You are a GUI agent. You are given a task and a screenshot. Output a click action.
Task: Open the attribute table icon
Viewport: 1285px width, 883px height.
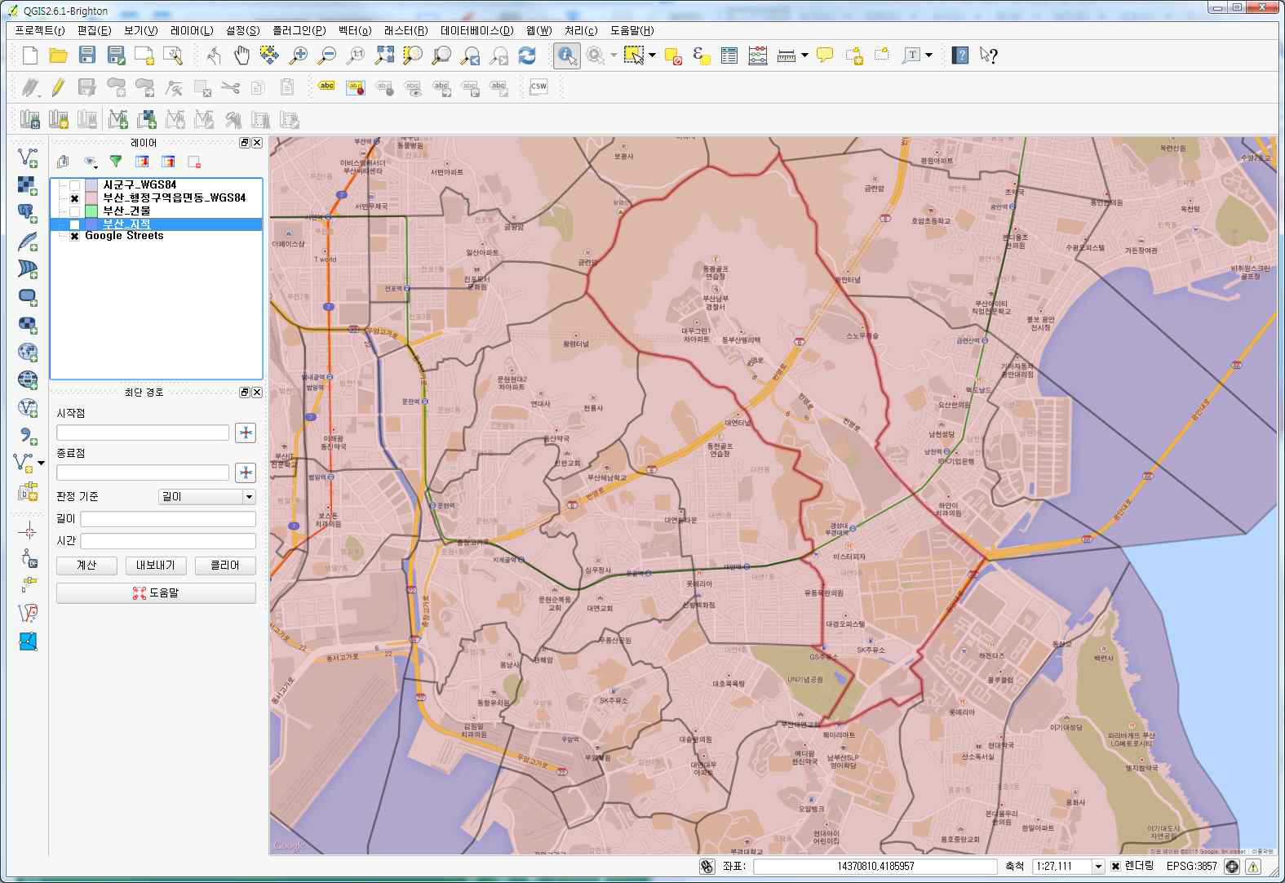pos(729,55)
